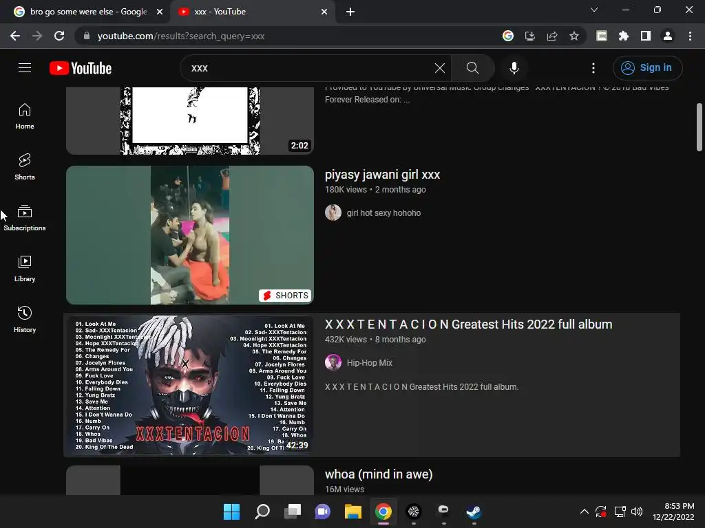Click the site lock icon in address bar
This screenshot has height=528, width=705.
[87, 36]
